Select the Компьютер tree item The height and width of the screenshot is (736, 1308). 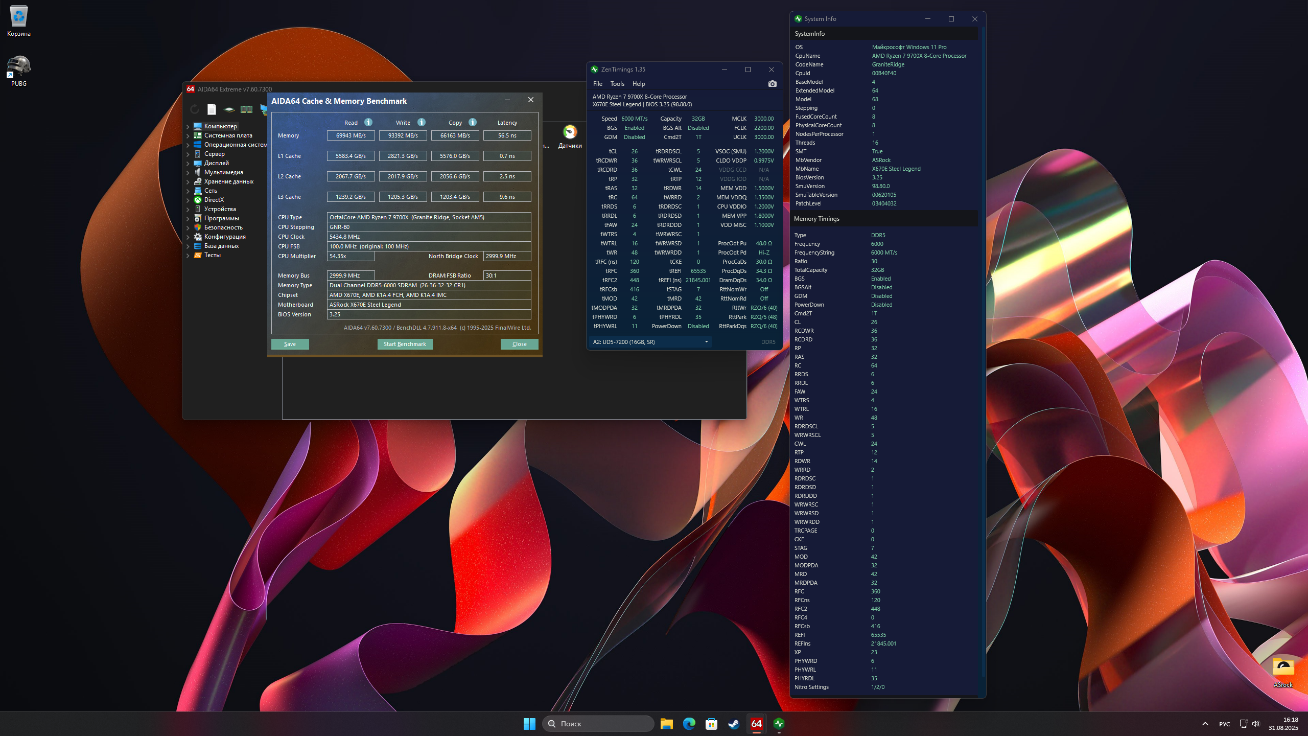pos(220,126)
